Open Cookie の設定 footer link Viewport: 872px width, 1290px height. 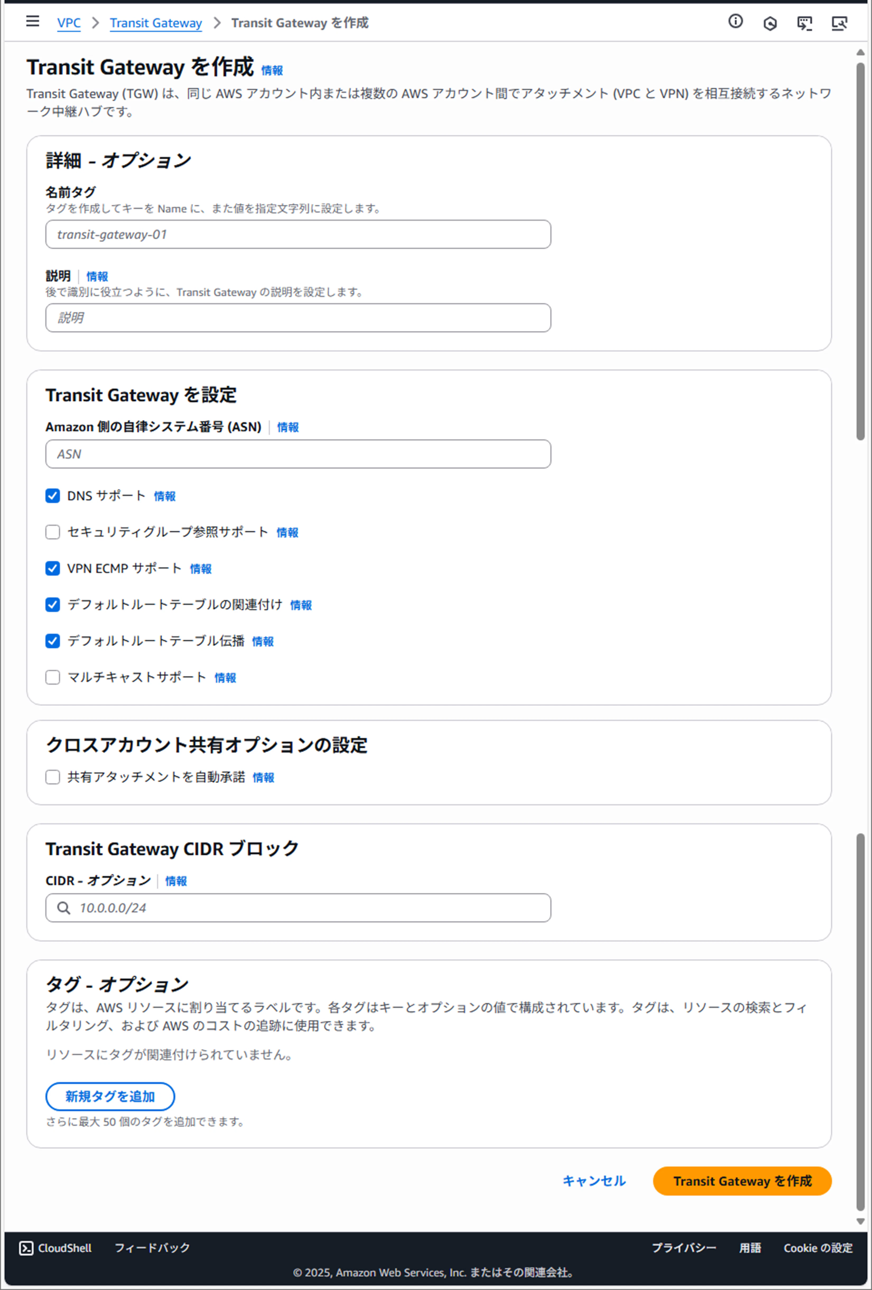[x=818, y=1248]
